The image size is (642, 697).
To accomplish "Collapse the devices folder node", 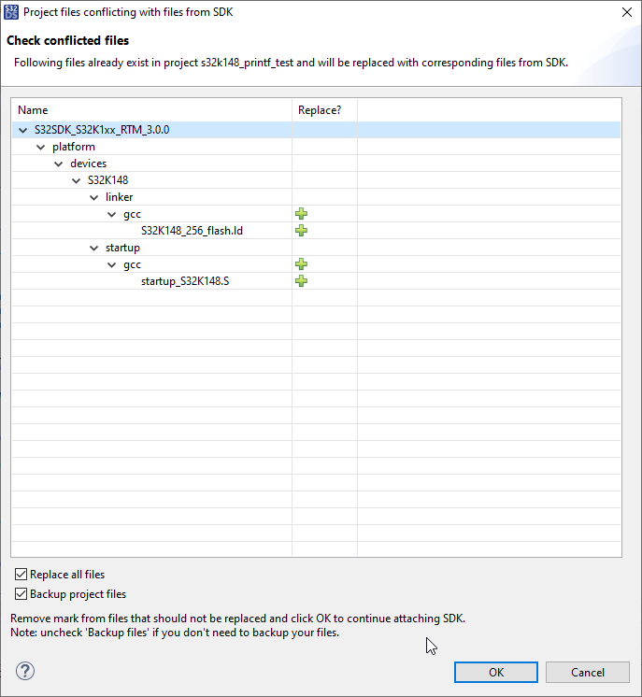I will pos(59,164).
